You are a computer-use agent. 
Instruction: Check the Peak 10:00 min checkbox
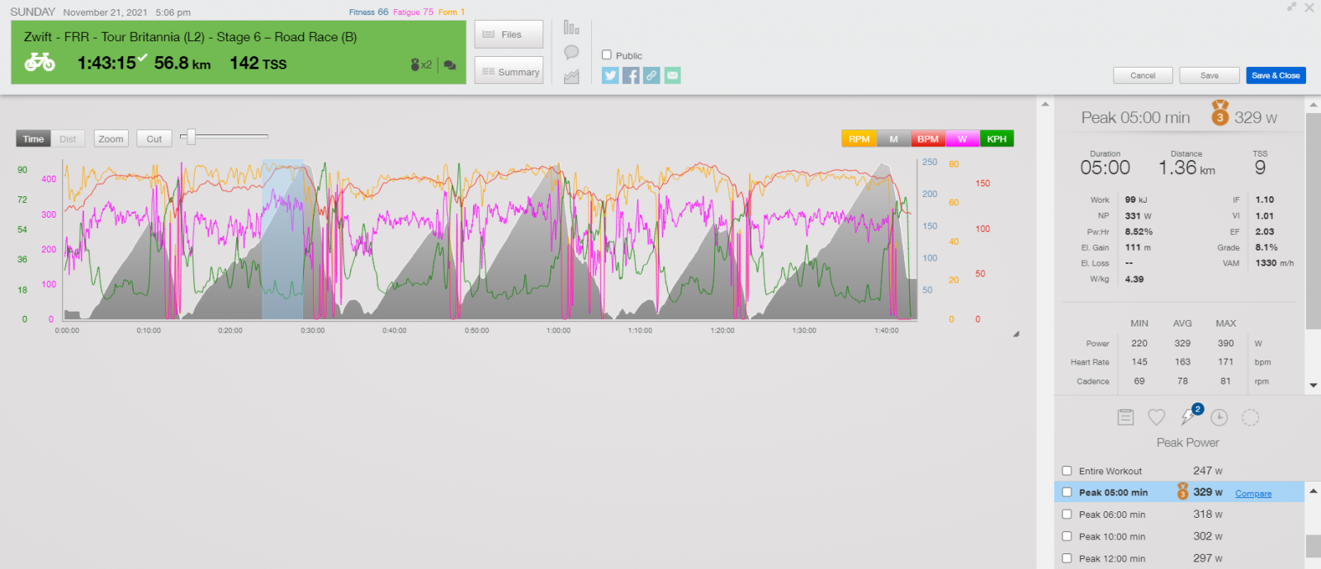click(x=1067, y=536)
